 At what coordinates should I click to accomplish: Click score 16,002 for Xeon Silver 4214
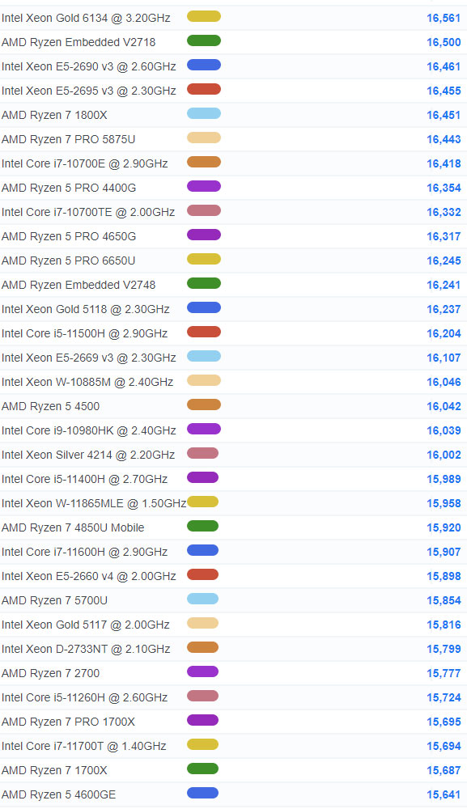(x=444, y=455)
